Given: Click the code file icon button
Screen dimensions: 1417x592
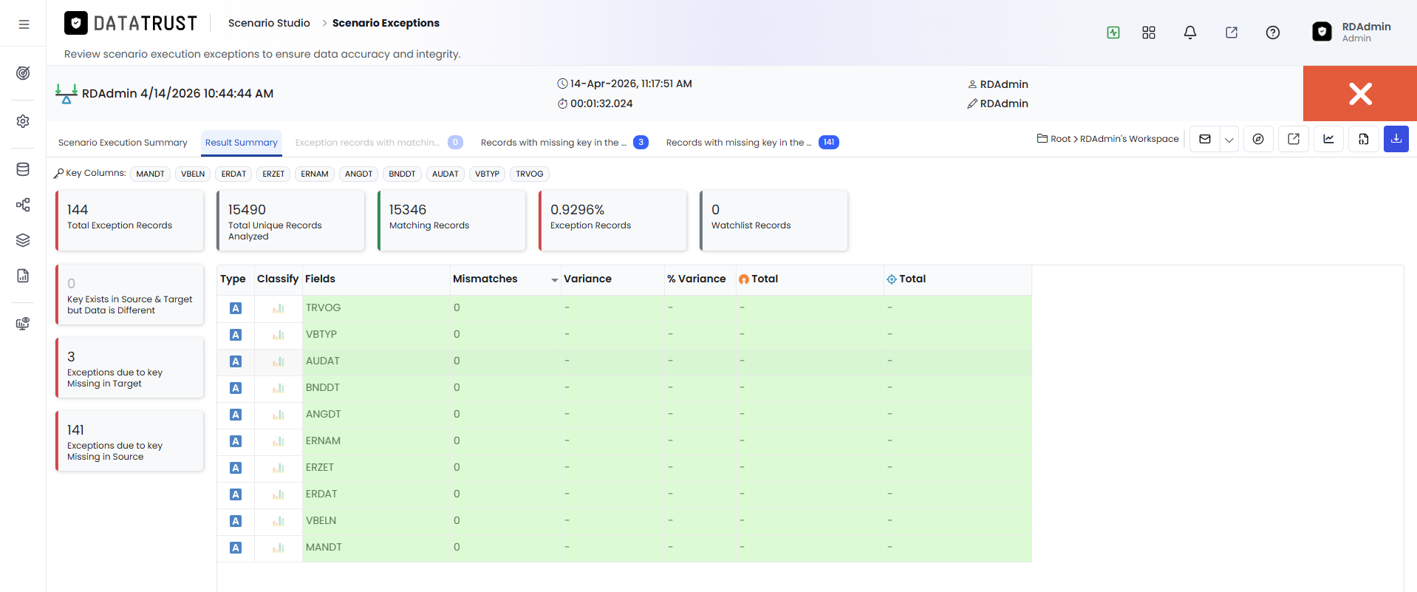Looking at the screenshot, I should [x=1364, y=139].
